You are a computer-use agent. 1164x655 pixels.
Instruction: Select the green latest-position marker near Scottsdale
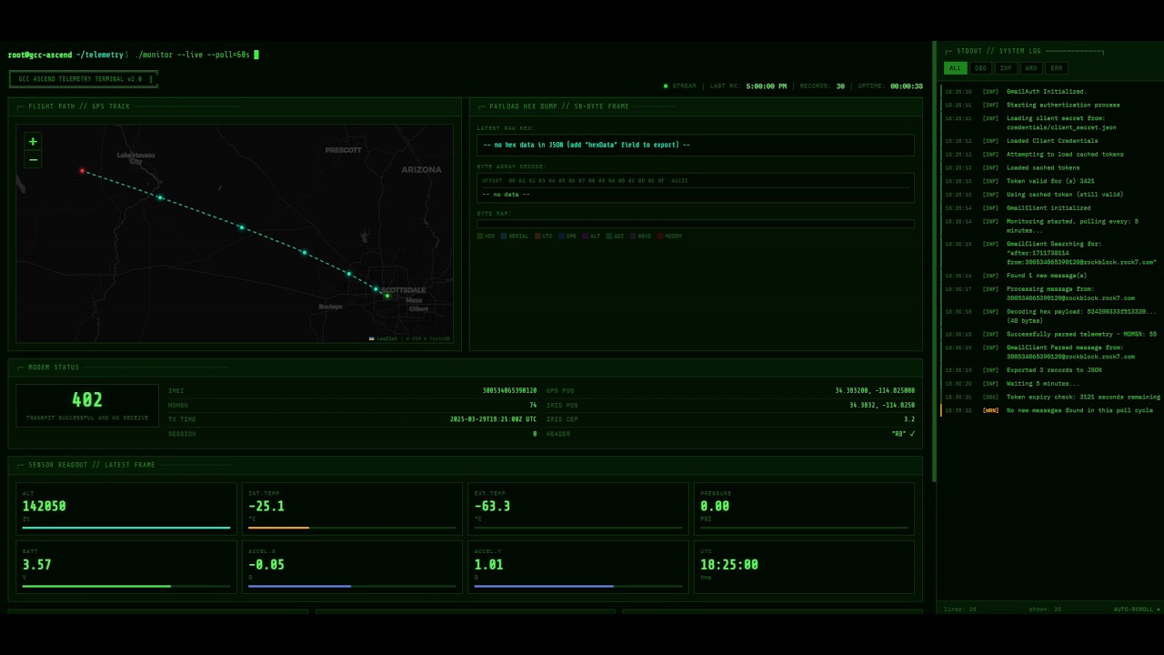386,296
